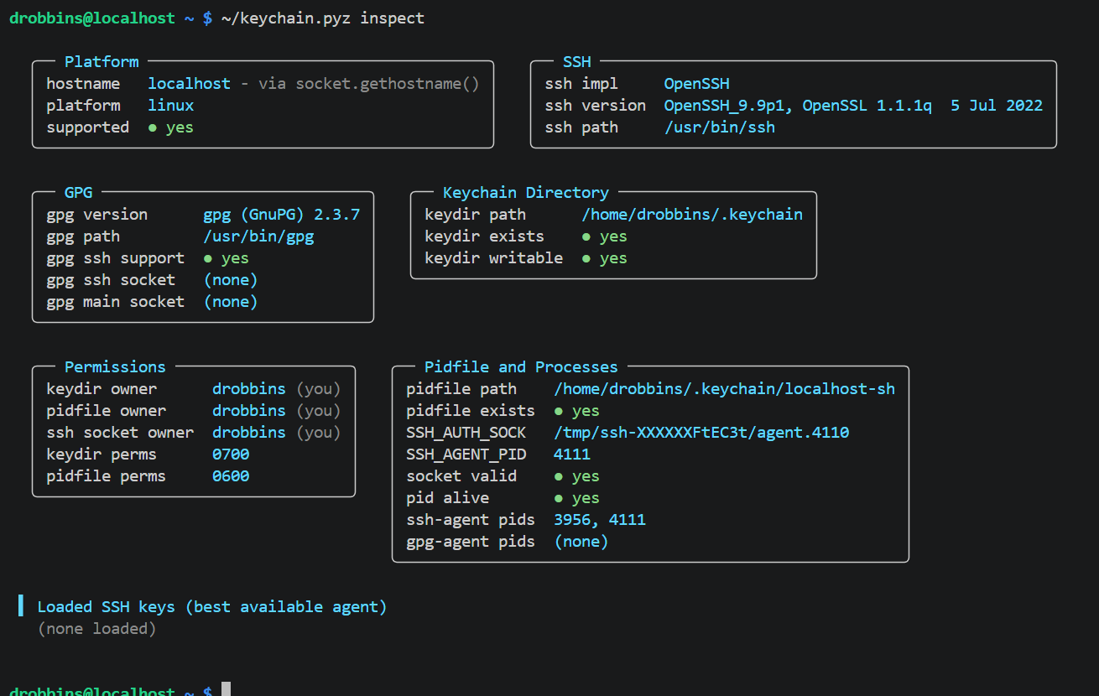Click the "ssh socket owner" drobbins value
Image resolution: width=1099 pixels, height=696 pixels.
pos(249,433)
